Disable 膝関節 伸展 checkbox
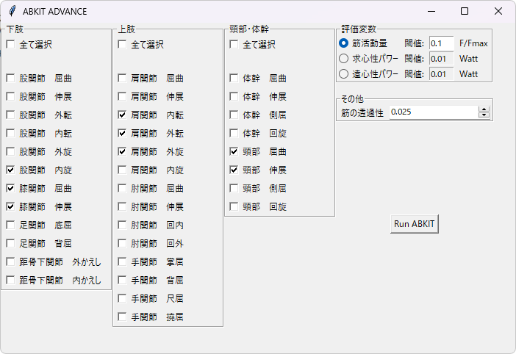Image resolution: width=516 pixels, height=354 pixels. point(10,207)
